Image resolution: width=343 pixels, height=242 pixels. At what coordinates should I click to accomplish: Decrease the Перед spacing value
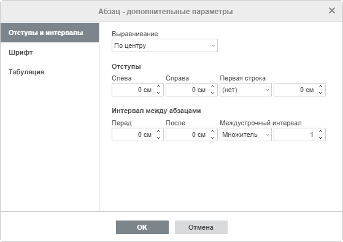coord(159,138)
